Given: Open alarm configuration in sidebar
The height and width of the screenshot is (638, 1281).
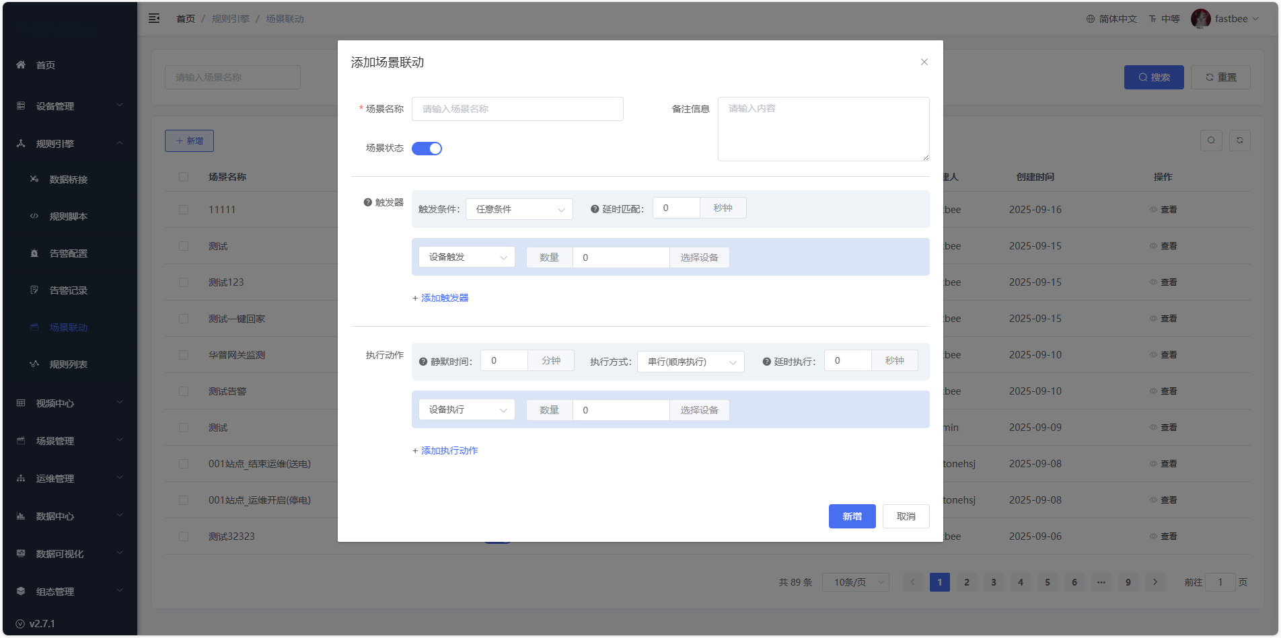Looking at the screenshot, I should click(x=68, y=253).
